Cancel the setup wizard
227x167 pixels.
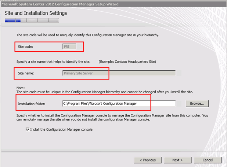pyautogui.click(x=208, y=160)
